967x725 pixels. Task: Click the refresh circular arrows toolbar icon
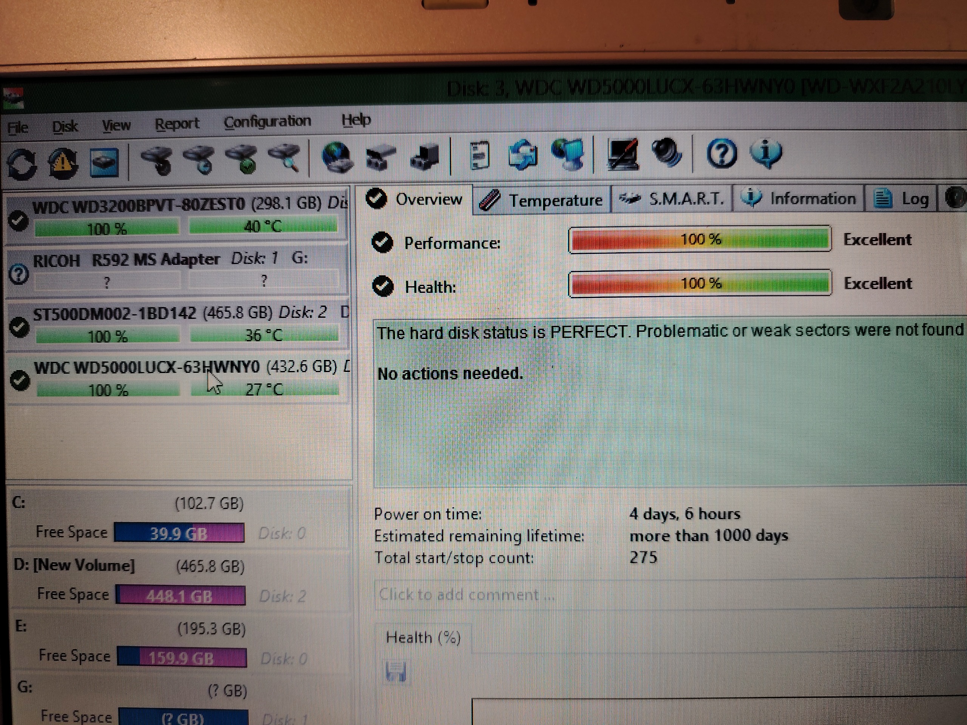click(x=22, y=164)
